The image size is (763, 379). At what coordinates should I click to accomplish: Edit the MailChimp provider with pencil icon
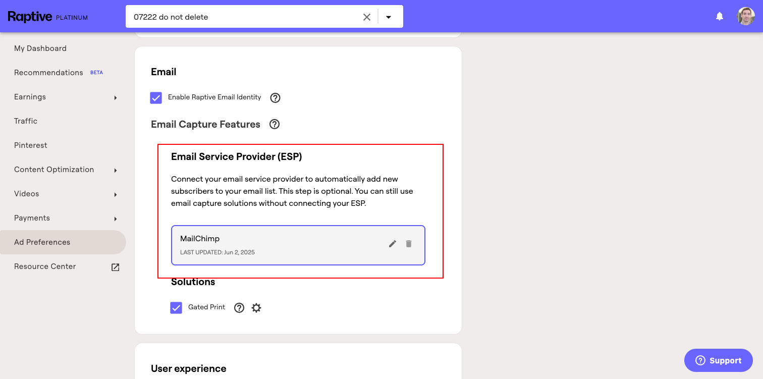393,244
